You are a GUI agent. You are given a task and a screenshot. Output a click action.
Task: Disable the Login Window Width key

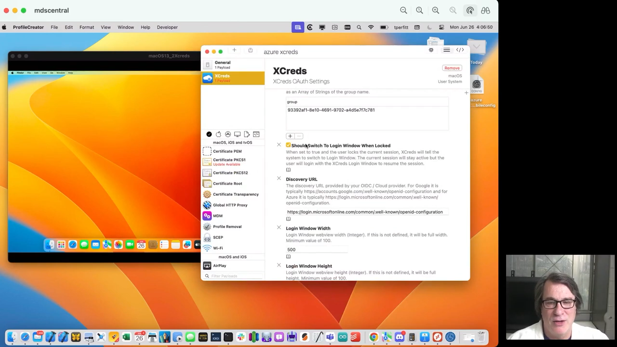pos(279,227)
